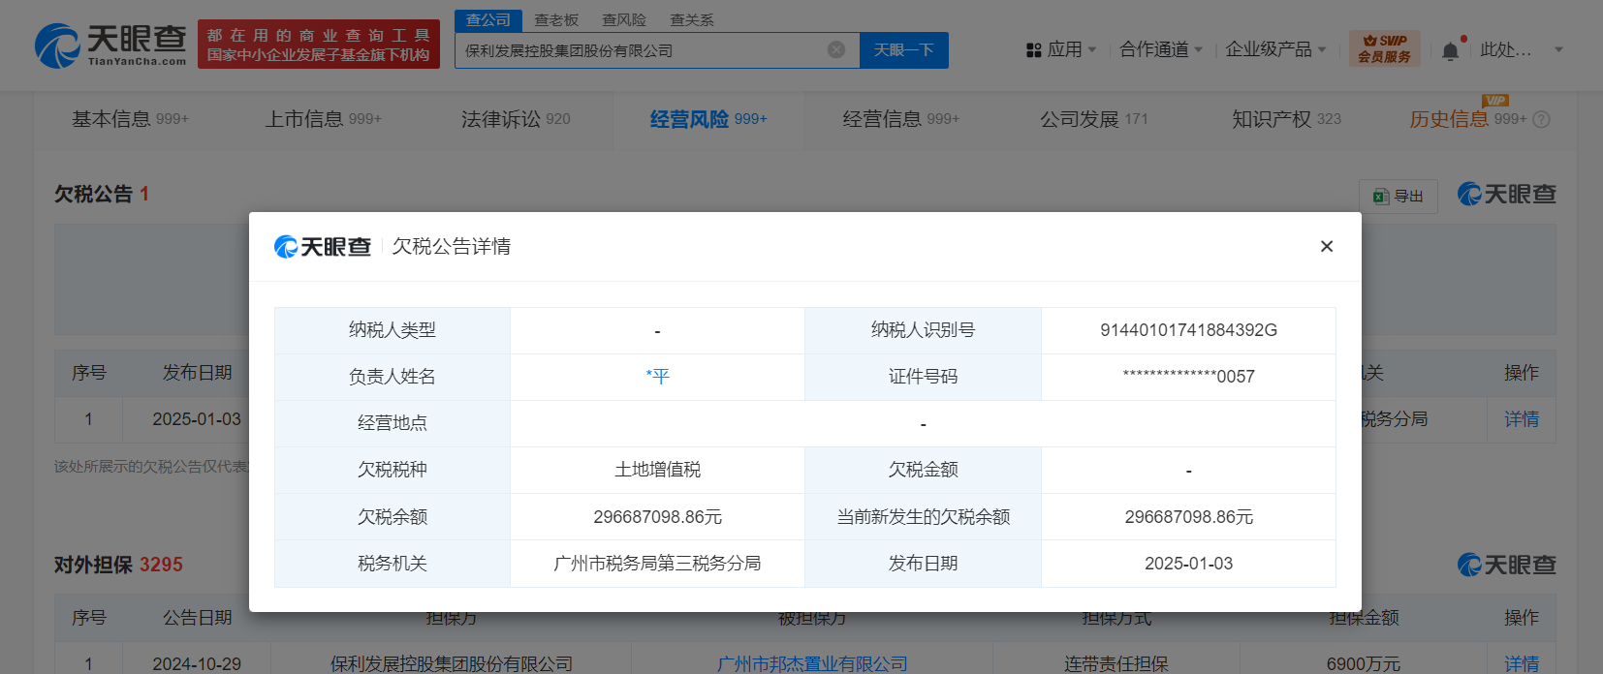Click the announcement date 2024-10-29
The image size is (1603, 674).
pyautogui.click(x=197, y=663)
